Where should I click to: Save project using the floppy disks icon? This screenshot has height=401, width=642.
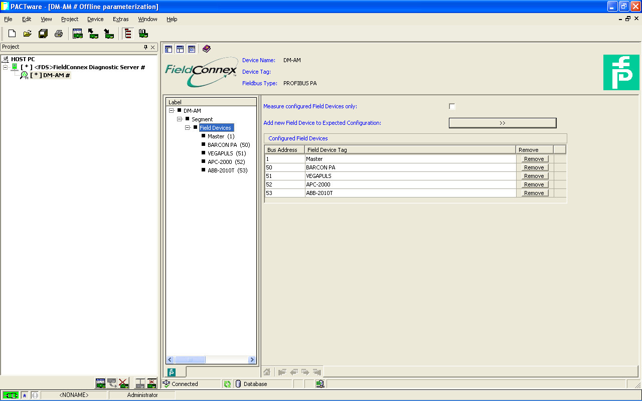click(x=43, y=34)
